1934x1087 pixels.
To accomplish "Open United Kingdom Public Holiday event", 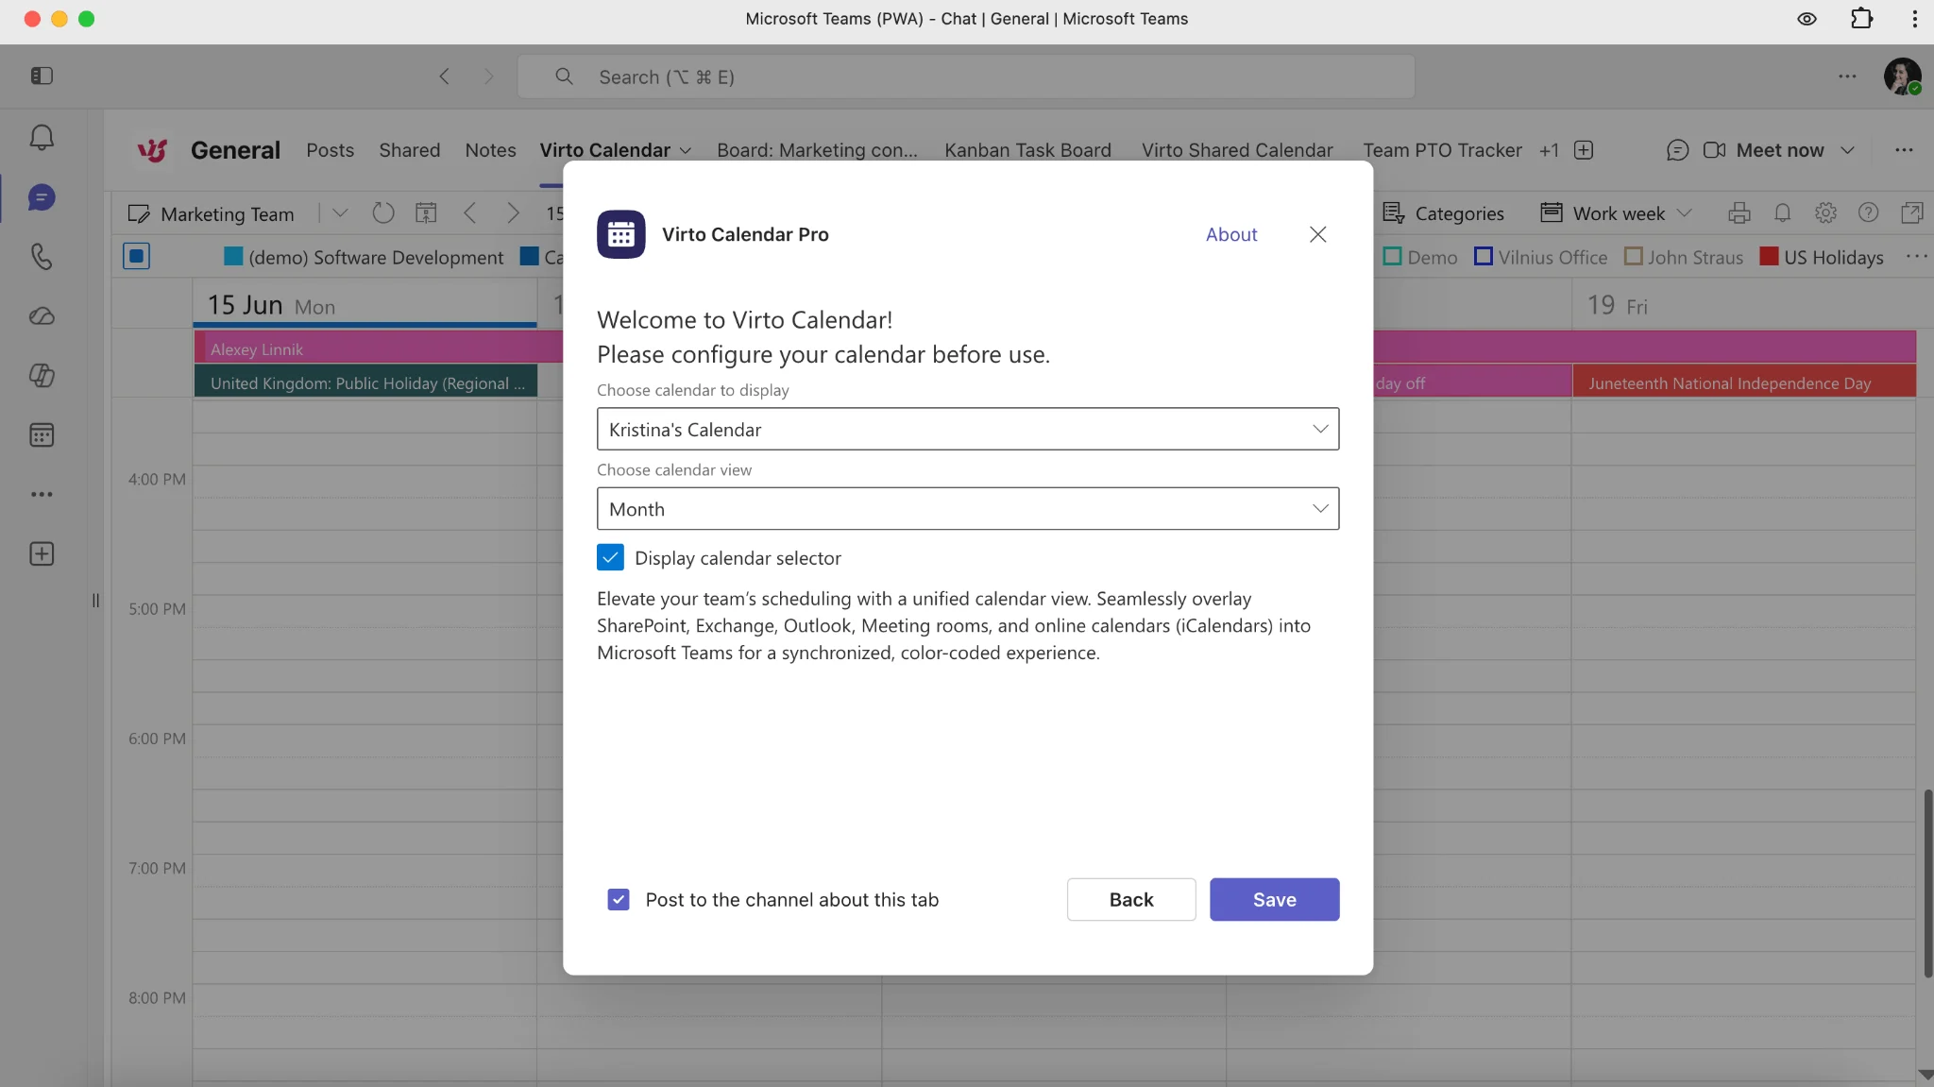I will click(365, 382).
